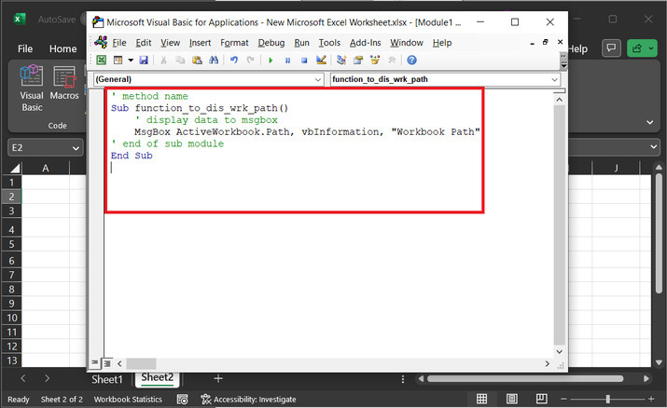Click the Find binoculars icon

[213, 61]
